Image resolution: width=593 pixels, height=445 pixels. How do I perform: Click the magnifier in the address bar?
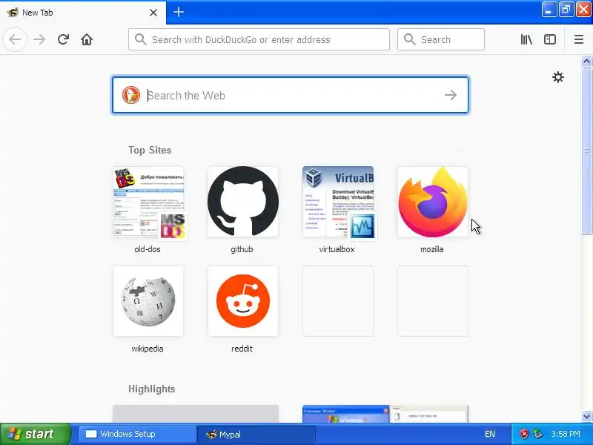point(140,39)
